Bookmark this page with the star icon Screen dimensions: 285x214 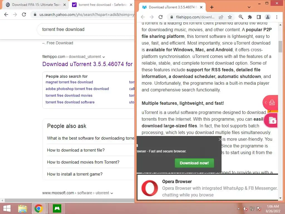tap(230, 17)
